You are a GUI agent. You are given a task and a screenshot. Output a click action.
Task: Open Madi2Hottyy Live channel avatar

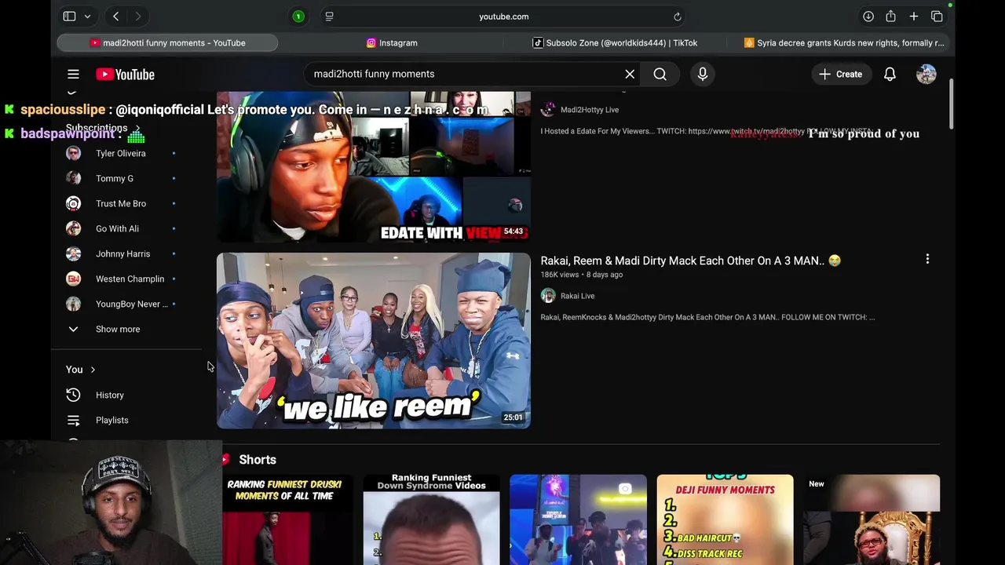point(548,110)
